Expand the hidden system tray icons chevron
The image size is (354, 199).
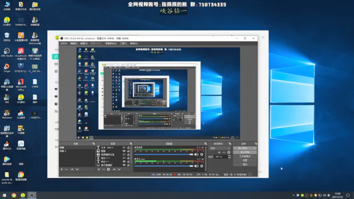(293, 195)
